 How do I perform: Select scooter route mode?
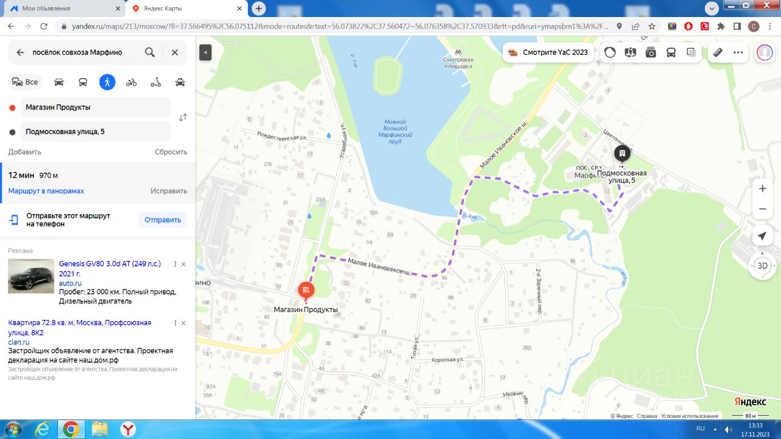[156, 82]
